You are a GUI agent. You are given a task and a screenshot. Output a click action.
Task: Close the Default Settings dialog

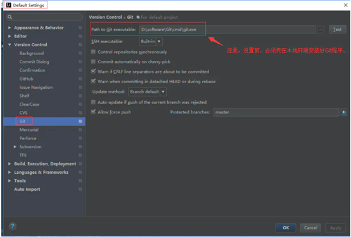(345, 5)
